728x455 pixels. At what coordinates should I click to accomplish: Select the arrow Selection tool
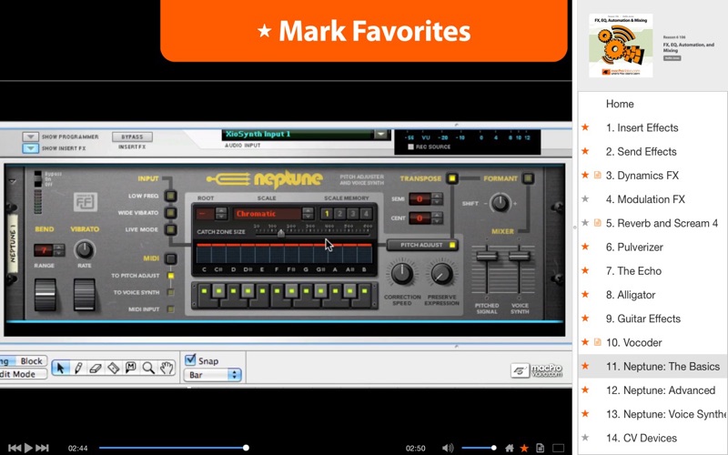(x=60, y=368)
